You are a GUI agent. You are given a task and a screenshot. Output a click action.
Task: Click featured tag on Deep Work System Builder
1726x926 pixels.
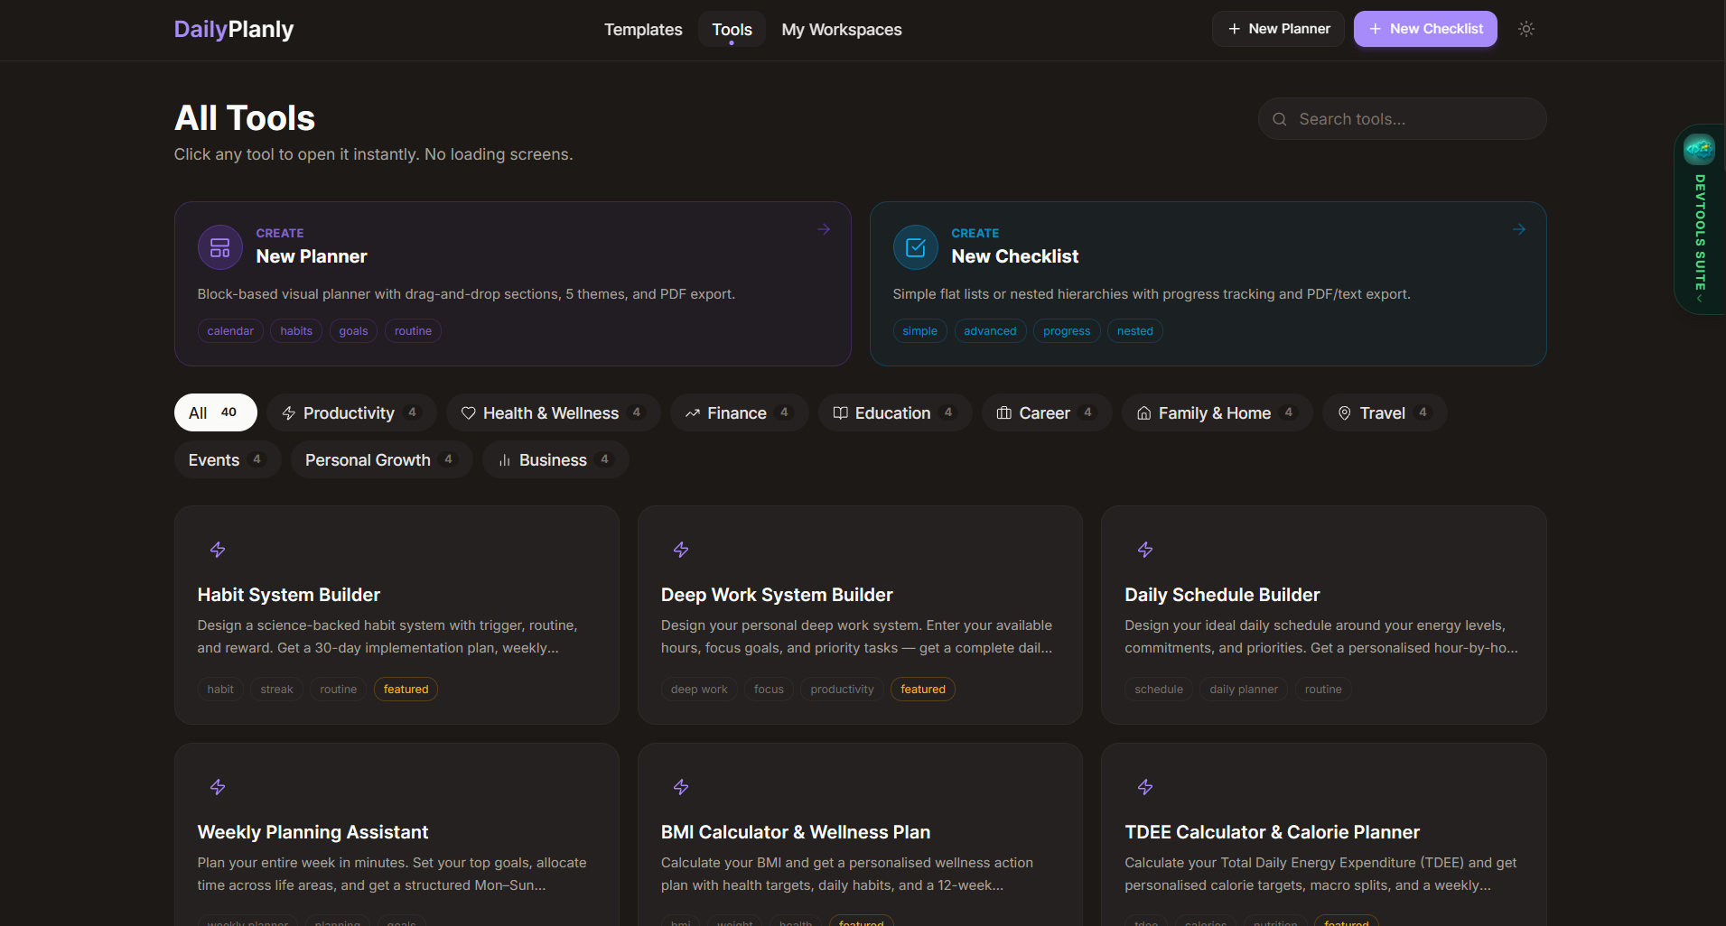[x=922, y=690]
